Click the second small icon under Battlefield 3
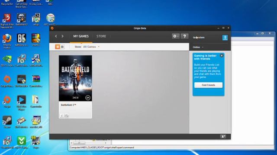 66,115
